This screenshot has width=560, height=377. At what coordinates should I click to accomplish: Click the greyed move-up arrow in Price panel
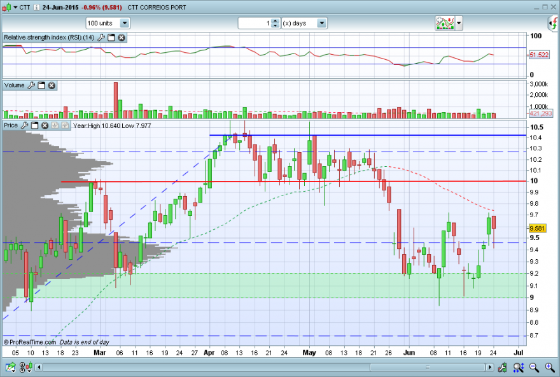click(65, 125)
